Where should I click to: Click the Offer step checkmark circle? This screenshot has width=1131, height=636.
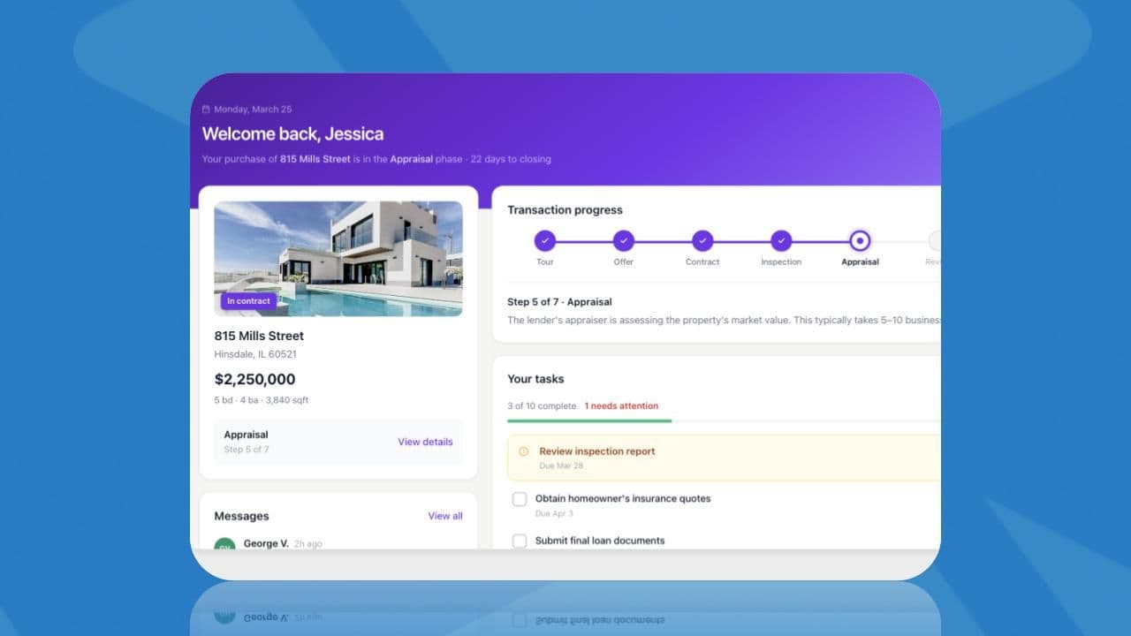pyautogui.click(x=624, y=240)
